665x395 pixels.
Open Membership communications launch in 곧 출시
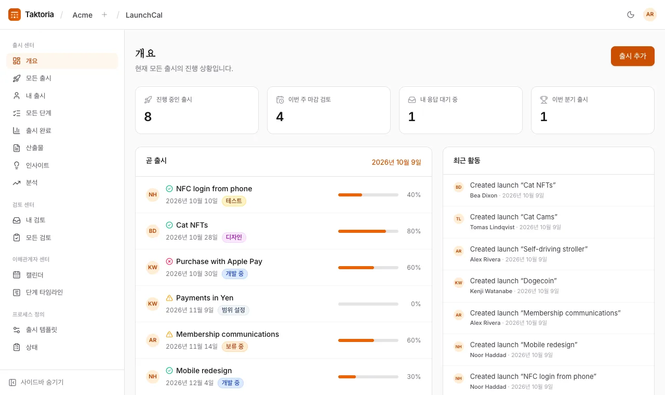tap(284, 340)
